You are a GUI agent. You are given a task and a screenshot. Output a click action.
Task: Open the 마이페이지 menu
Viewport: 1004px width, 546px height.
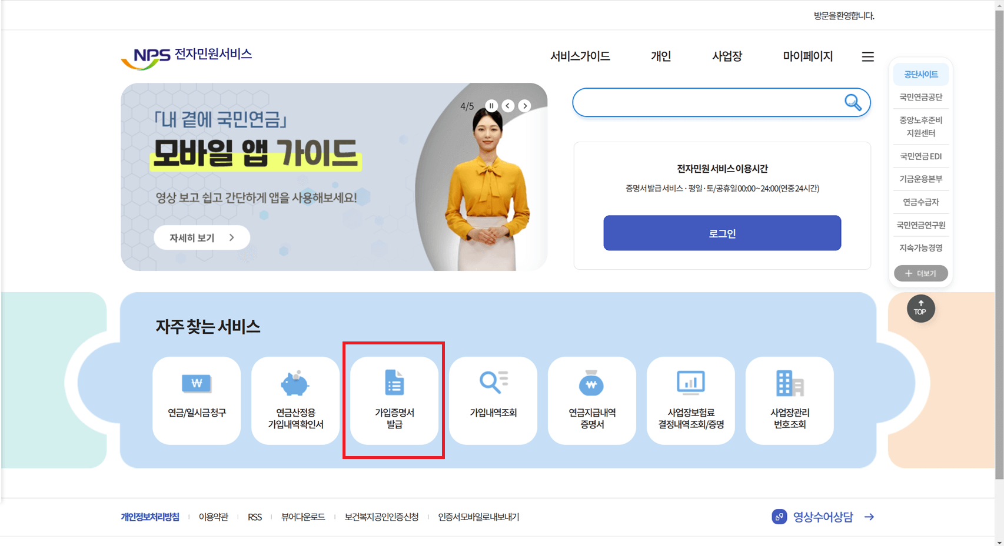pos(807,56)
